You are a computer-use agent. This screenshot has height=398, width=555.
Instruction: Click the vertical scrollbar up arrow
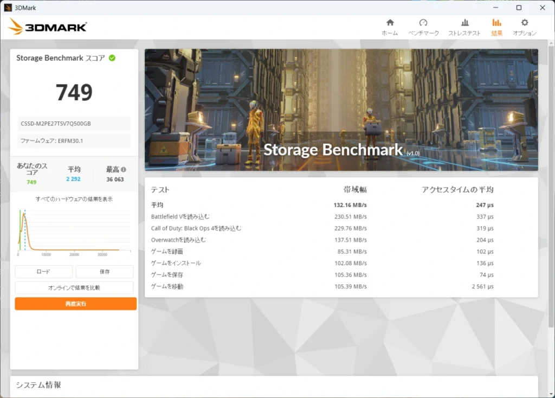coord(551,43)
